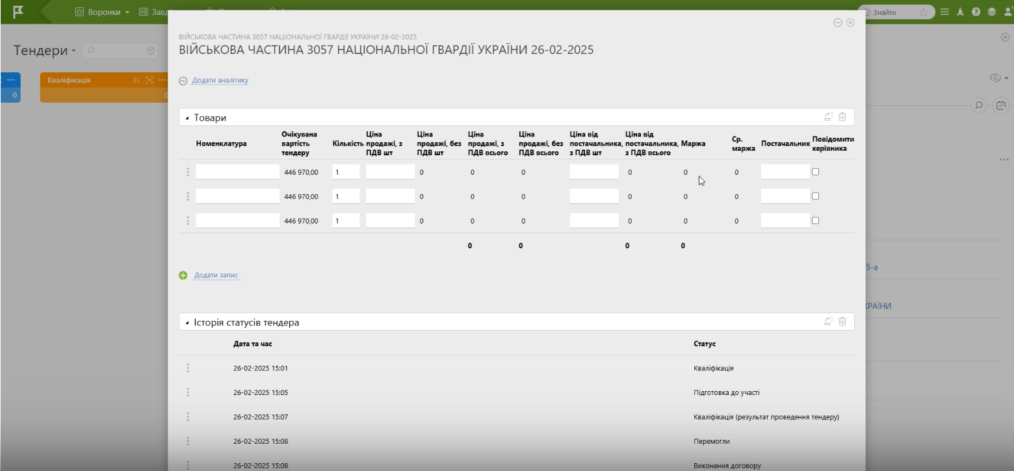
Task: Click the Додати аналітику link
Action: click(x=220, y=81)
